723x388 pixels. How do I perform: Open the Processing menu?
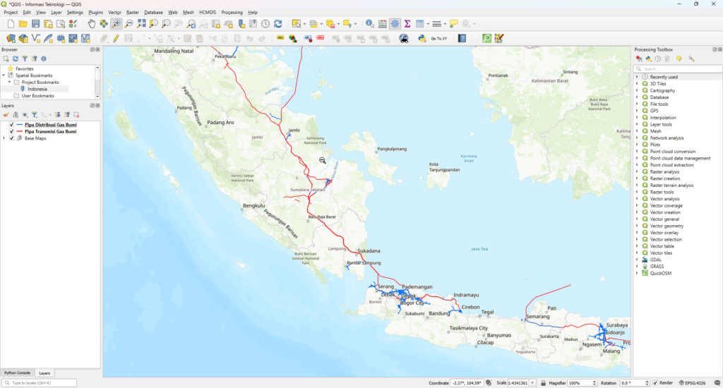coord(232,13)
